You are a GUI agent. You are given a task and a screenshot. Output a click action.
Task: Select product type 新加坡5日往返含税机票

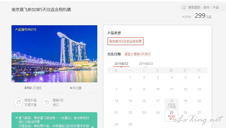(125, 41)
